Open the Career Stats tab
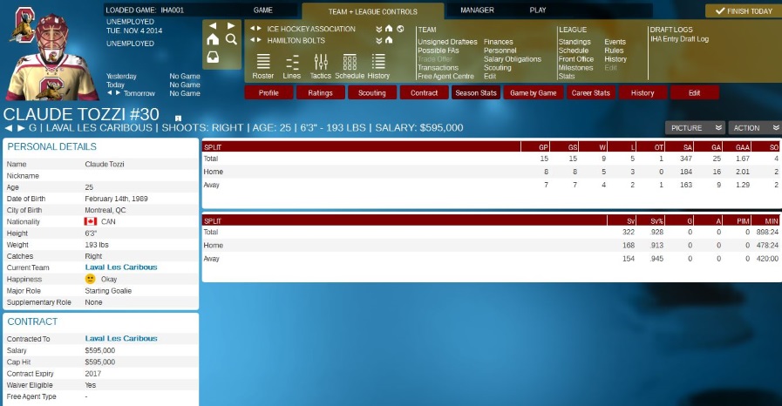This screenshot has height=406, width=782. [x=590, y=92]
